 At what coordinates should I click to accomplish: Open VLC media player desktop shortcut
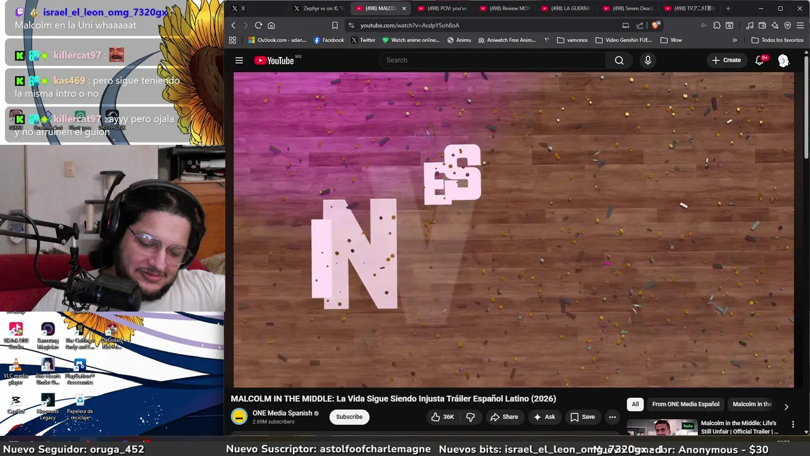[x=16, y=371]
